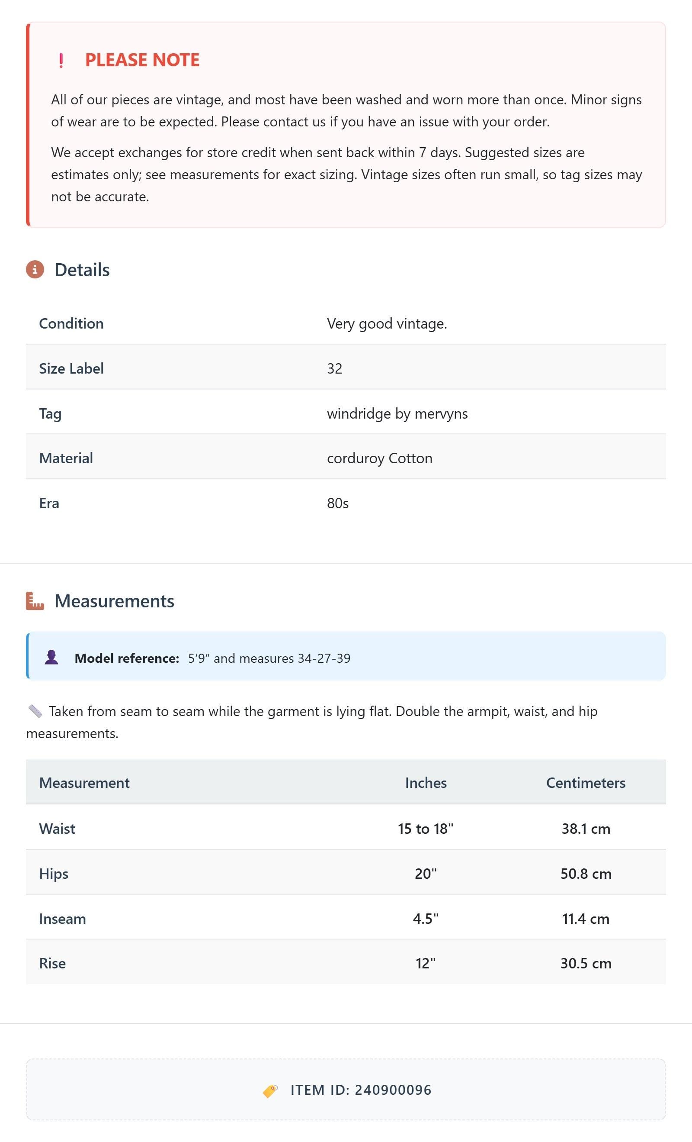692x1142 pixels.
Task: Select the Rise measurement row label
Action: tap(52, 963)
